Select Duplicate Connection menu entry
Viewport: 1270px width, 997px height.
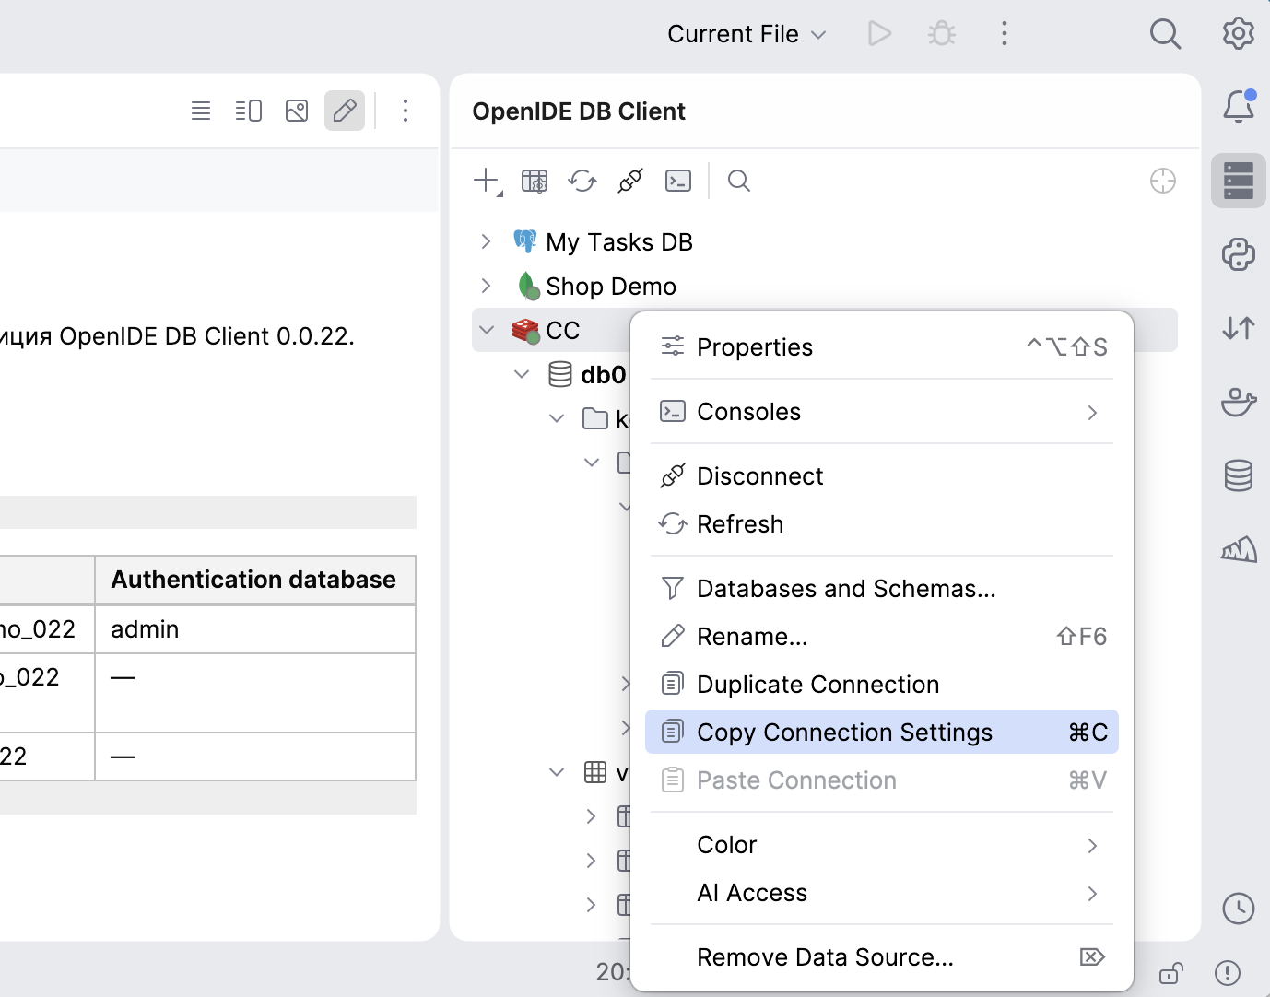pyautogui.click(x=882, y=685)
